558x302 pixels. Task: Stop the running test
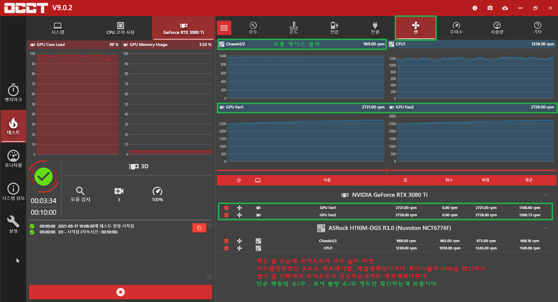[x=121, y=292]
